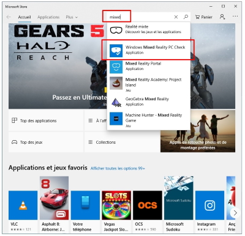Open Top des applications tile
This screenshot has width=245, height=236.
click(46, 120)
